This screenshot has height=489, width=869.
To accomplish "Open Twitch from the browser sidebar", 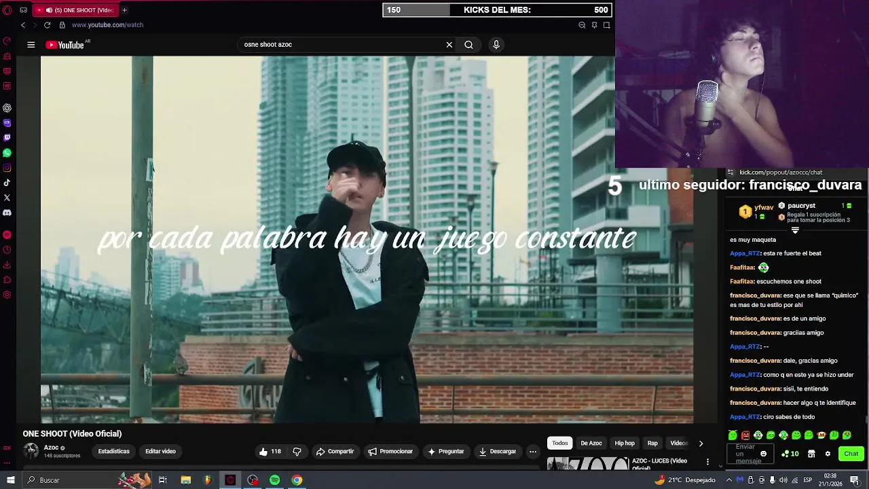I will click(x=7, y=138).
